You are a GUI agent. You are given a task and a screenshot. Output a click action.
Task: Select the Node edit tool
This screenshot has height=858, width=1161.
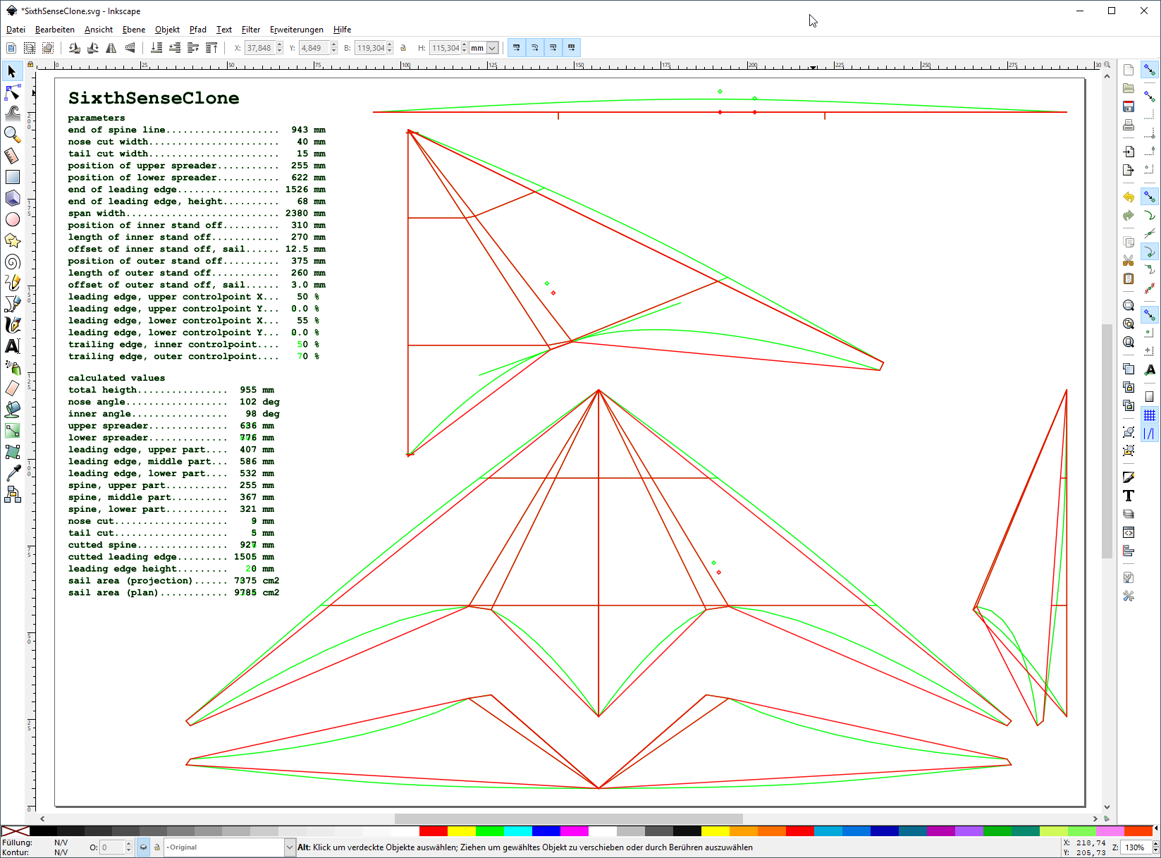(x=12, y=92)
